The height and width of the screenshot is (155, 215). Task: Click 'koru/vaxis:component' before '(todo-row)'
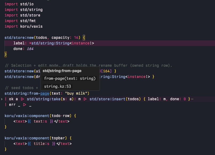27,116
